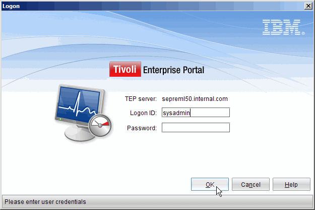Viewport: 315px width, 210px height.
Task: Click the green power LED on monitor
Action: pyautogui.click(x=60, y=119)
